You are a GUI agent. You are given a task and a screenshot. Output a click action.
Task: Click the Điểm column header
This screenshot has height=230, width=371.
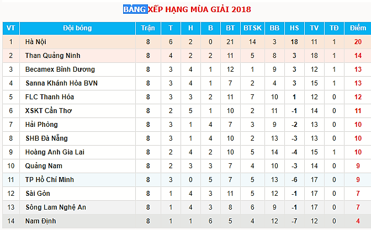[x=358, y=28]
